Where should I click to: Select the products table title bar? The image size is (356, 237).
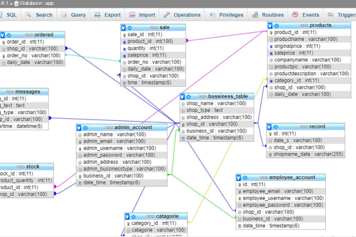point(309,25)
